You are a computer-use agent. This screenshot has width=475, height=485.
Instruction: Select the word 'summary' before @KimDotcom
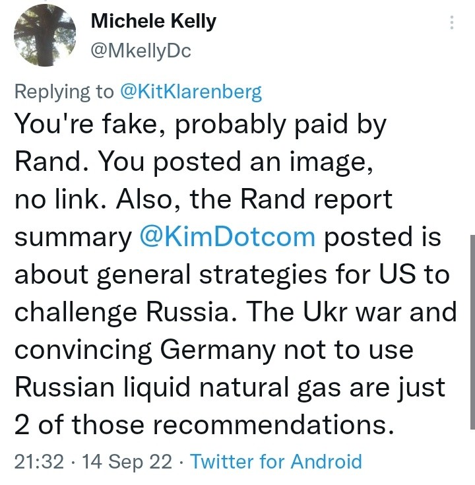pos(73,238)
